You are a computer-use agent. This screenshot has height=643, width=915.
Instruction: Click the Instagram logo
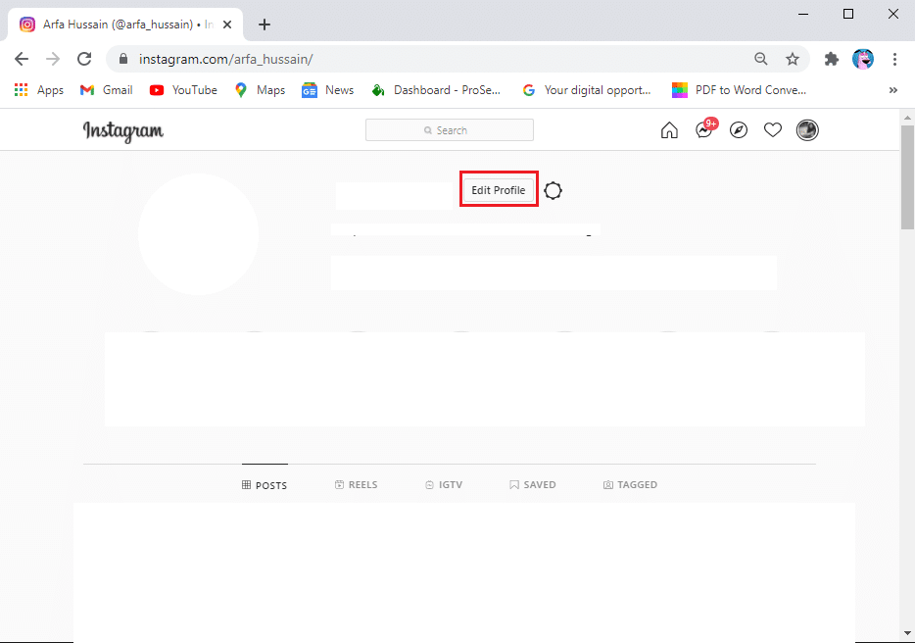(123, 130)
